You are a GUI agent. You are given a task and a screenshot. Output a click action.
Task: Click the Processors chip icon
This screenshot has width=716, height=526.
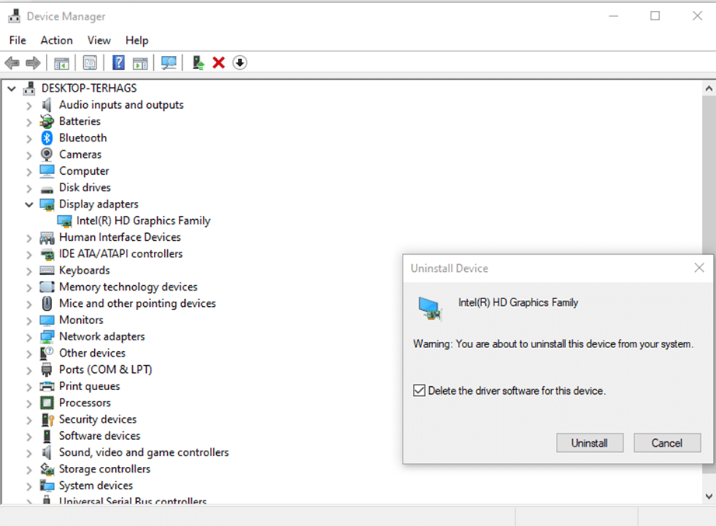47,402
